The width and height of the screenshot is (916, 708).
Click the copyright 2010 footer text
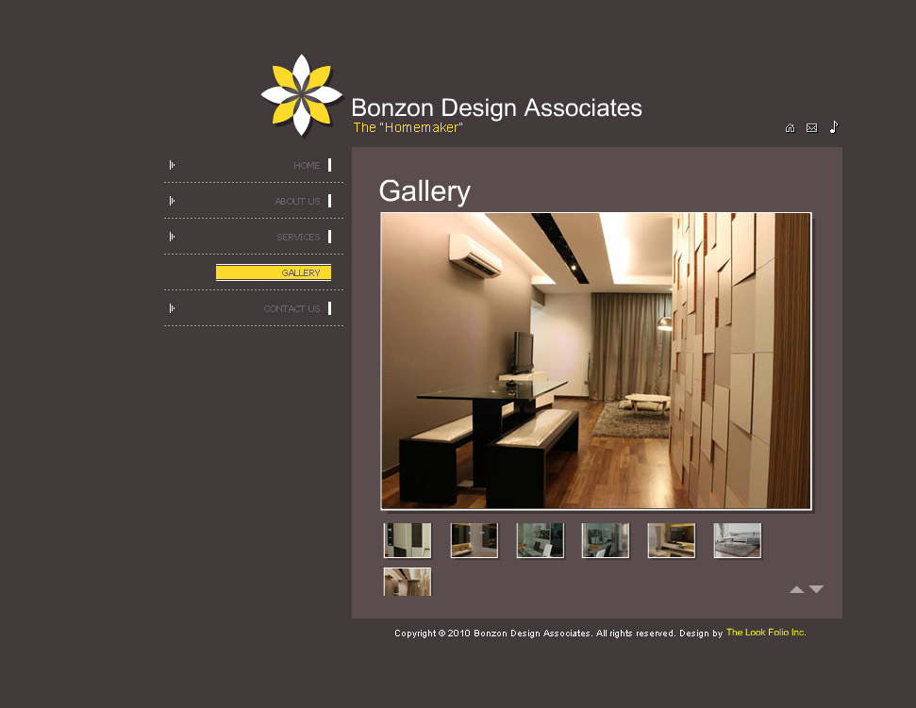(558, 634)
